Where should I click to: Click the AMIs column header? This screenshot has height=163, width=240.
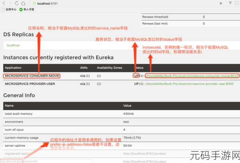point(84,68)
